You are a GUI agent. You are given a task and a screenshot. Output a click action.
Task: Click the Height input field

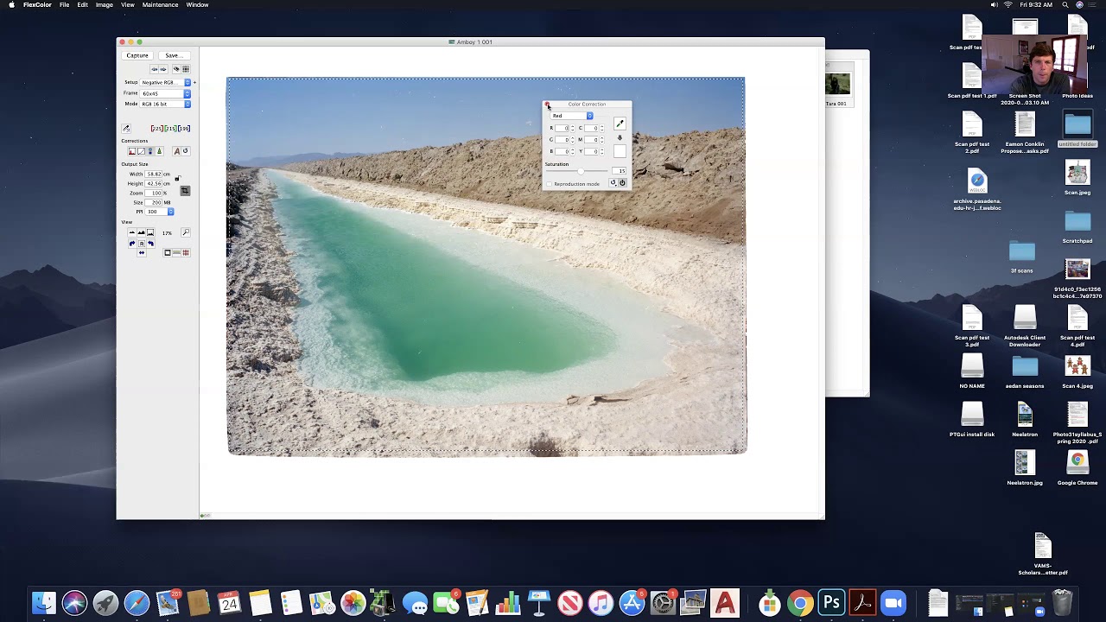[x=153, y=183]
